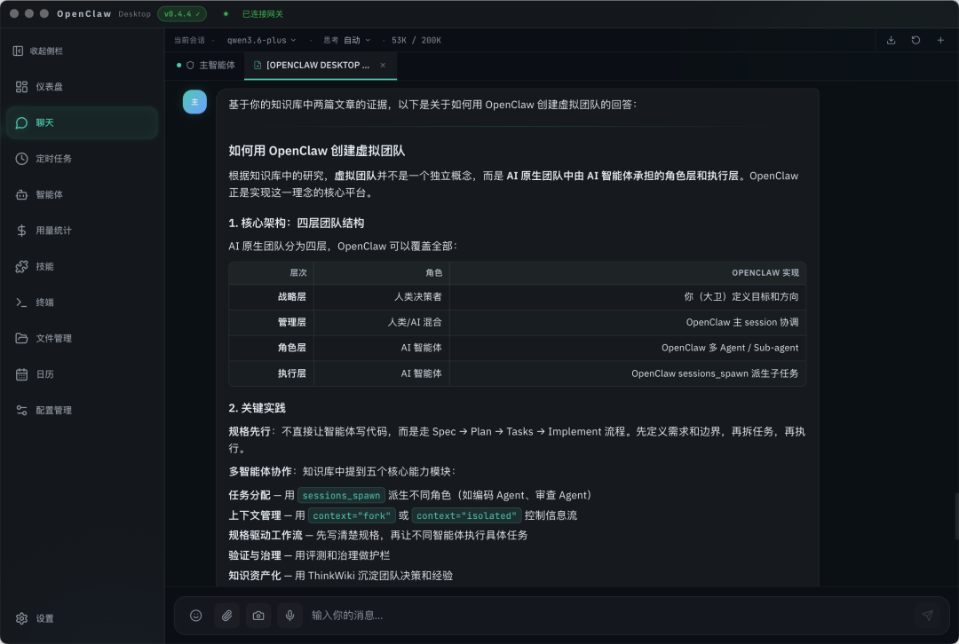Open the 技能 skills page
Screen dimensions: 959x644
click(82, 266)
